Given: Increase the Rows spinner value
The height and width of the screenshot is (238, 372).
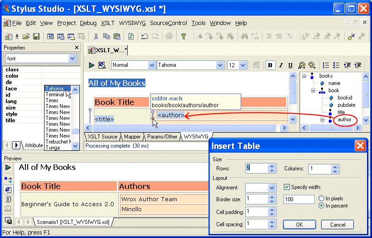Looking at the screenshot, I should 272,166.
